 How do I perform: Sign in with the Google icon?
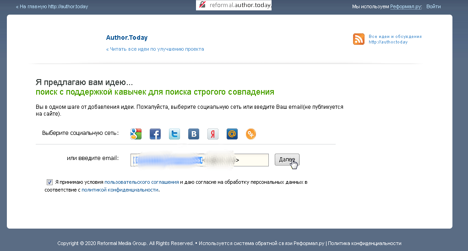tap(136, 134)
